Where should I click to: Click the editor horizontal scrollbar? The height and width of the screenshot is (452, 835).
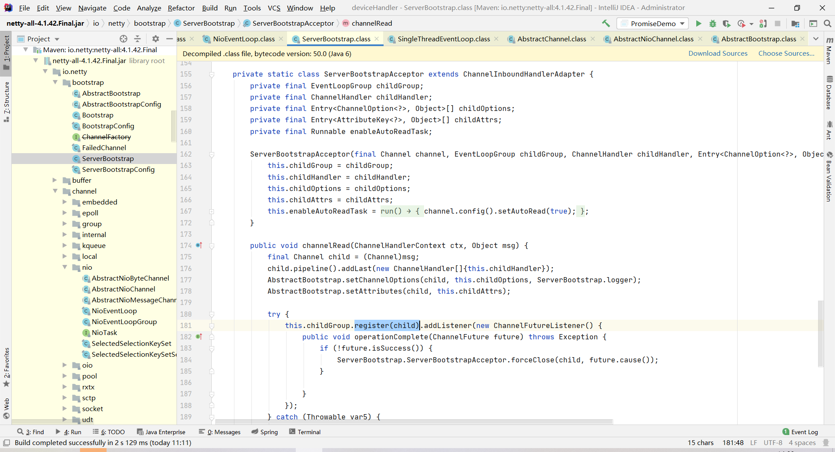pyautogui.click(x=414, y=422)
